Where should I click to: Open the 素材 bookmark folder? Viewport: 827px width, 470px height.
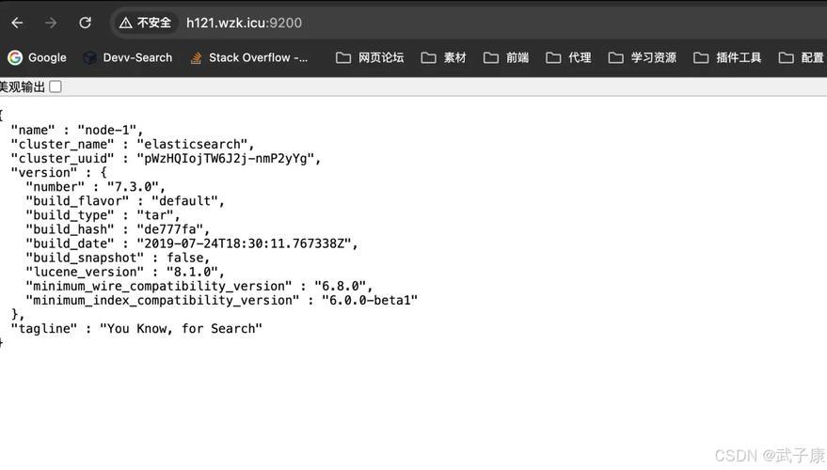click(443, 57)
